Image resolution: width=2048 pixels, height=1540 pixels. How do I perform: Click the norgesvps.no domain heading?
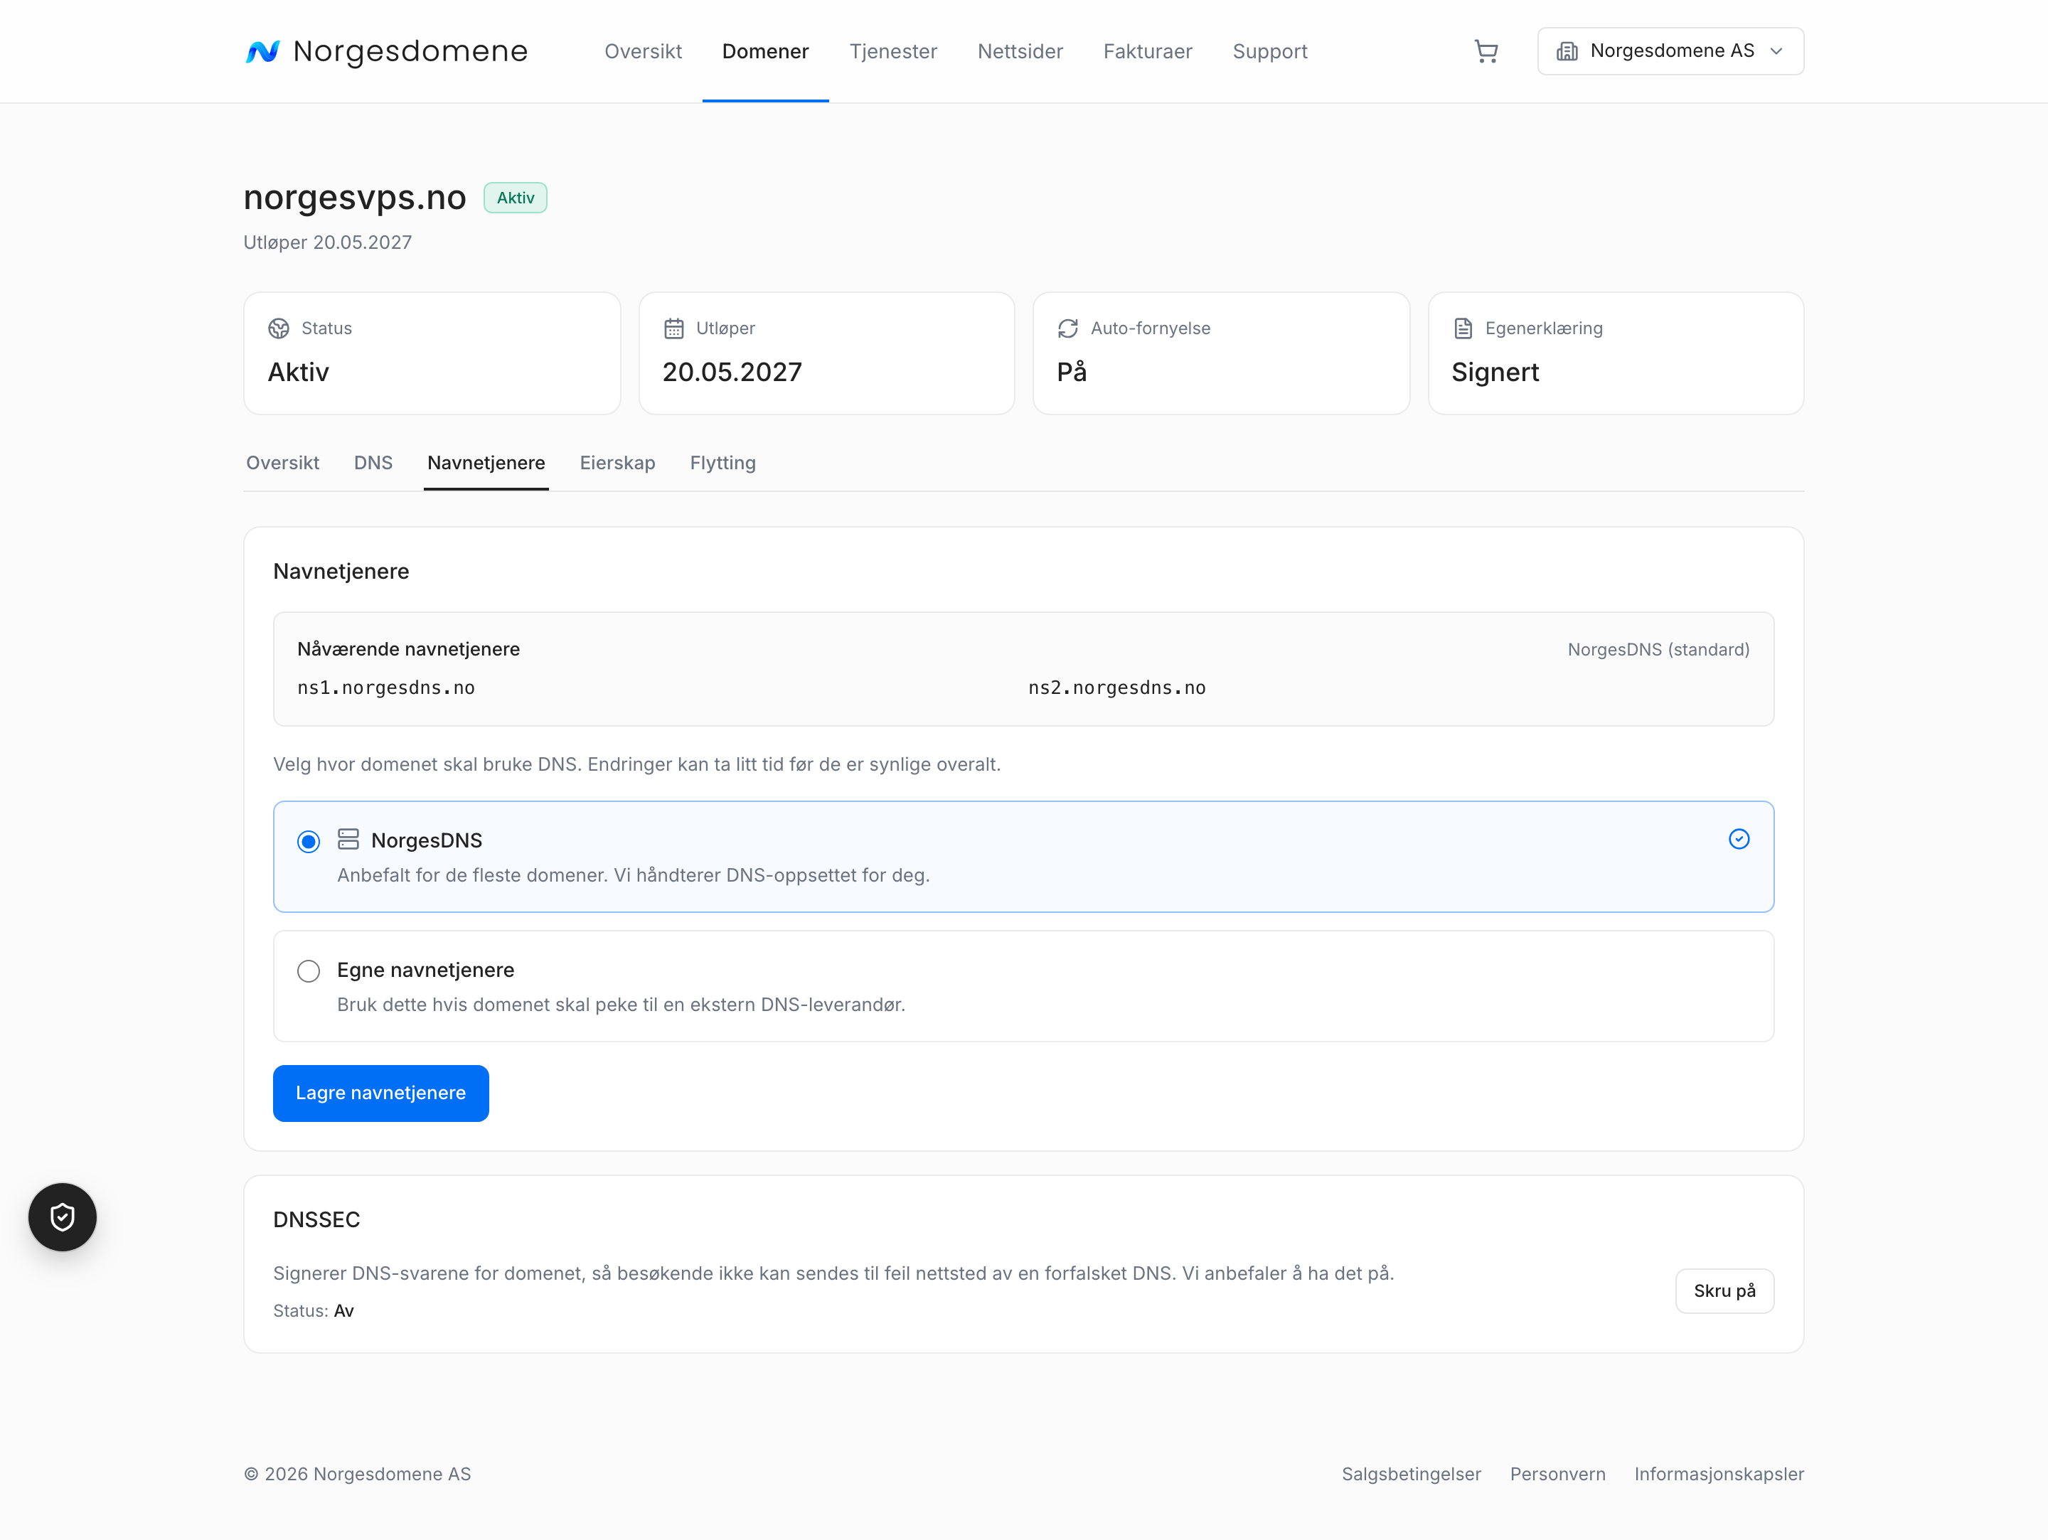pyautogui.click(x=355, y=197)
